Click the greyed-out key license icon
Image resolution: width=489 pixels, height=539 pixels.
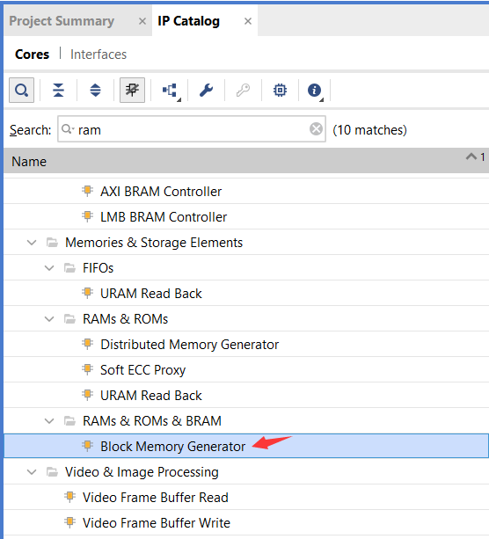coord(243,91)
